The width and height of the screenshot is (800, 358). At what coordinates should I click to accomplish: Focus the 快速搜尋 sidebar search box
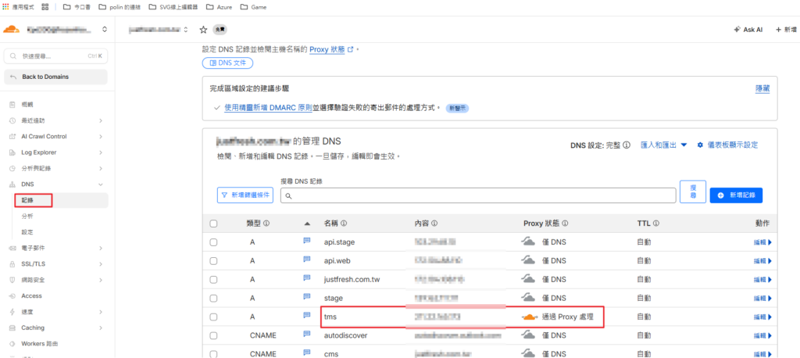(55, 55)
